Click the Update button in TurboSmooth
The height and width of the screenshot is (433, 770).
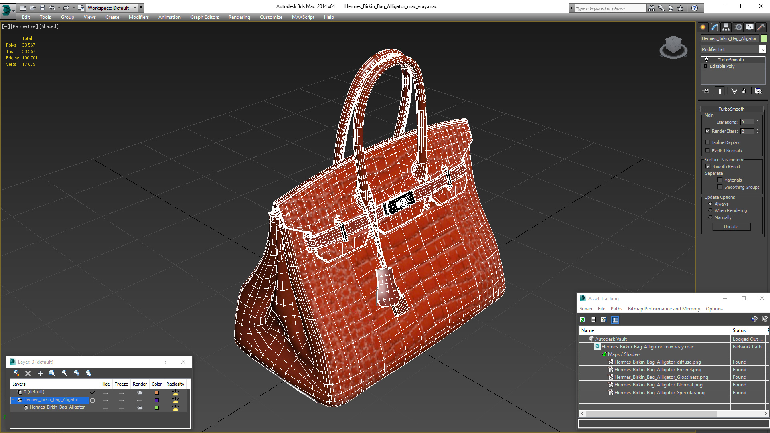tap(731, 227)
